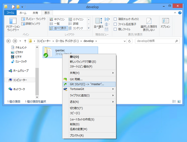
Task: Click the green Git commit arrow icon
Action: (x=65, y=84)
